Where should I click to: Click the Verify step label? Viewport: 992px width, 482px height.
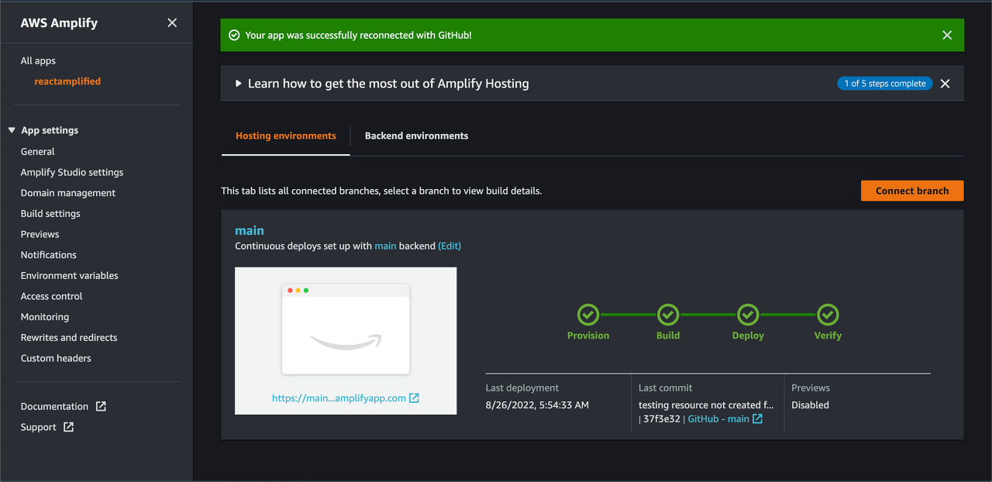[x=828, y=336]
